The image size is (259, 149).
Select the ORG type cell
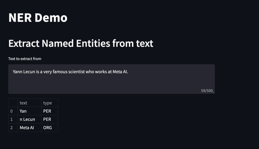(48, 128)
